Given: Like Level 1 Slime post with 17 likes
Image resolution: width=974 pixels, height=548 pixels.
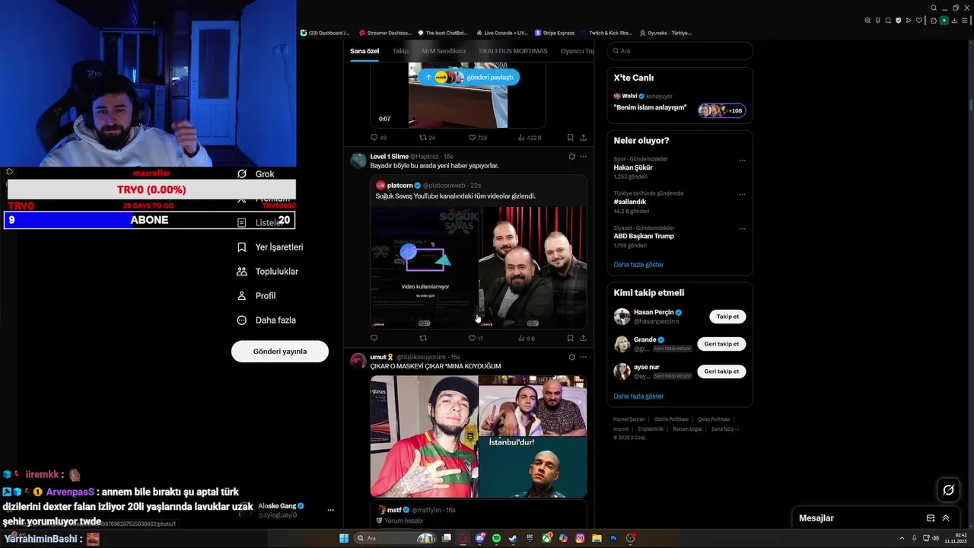Looking at the screenshot, I should [x=476, y=338].
